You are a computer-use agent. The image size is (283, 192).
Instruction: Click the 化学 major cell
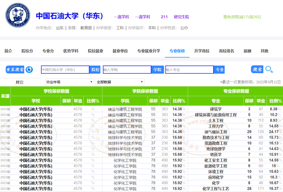pyautogui.click(x=216, y=183)
